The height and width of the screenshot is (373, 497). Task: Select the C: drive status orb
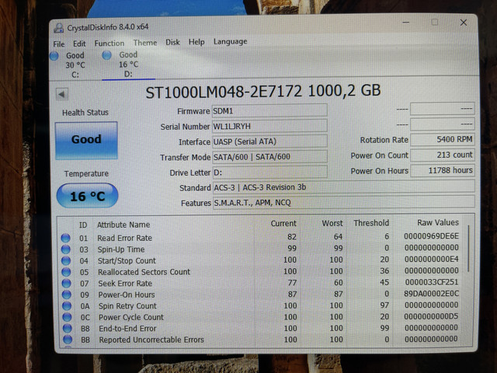[54, 56]
